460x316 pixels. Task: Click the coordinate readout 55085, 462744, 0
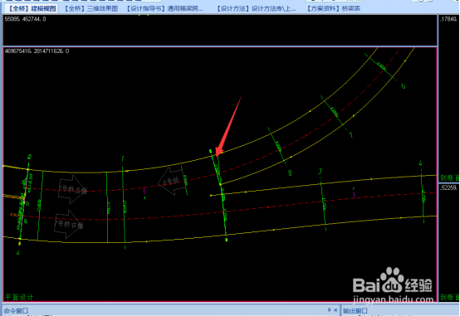click(25, 19)
